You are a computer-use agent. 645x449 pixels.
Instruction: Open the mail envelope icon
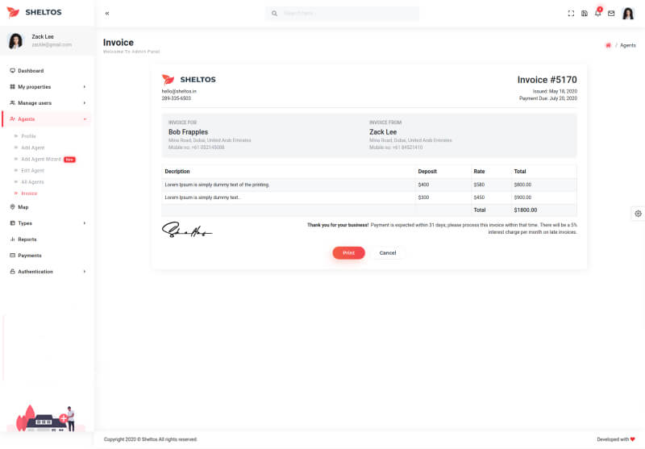click(611, 14)
